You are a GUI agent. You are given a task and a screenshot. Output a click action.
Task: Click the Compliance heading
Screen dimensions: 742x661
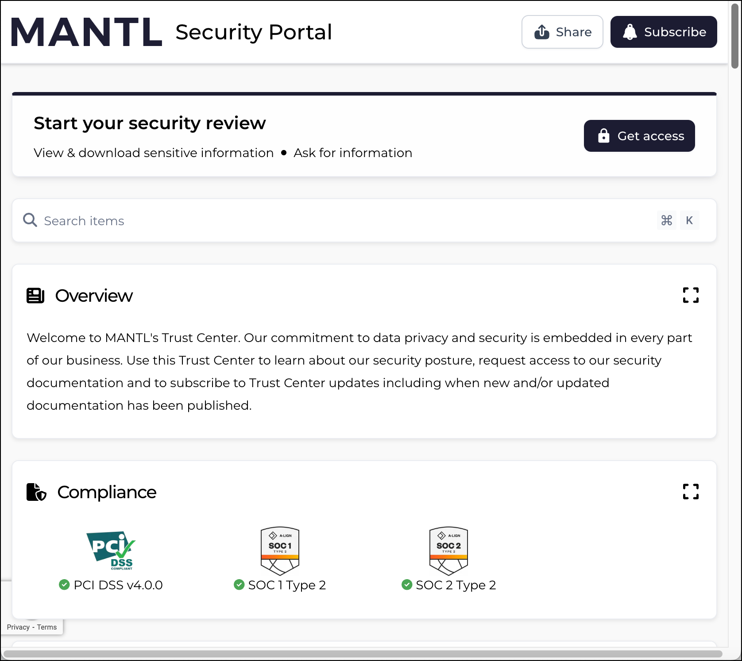click(107, 492)
